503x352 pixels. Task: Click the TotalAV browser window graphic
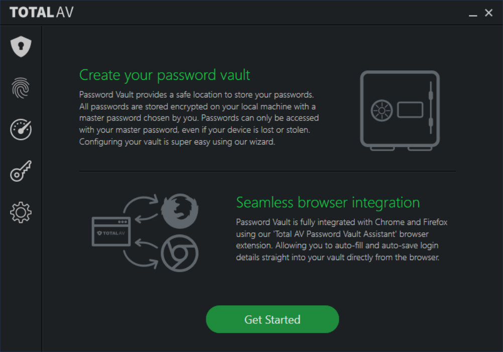(x=111, y=231)
